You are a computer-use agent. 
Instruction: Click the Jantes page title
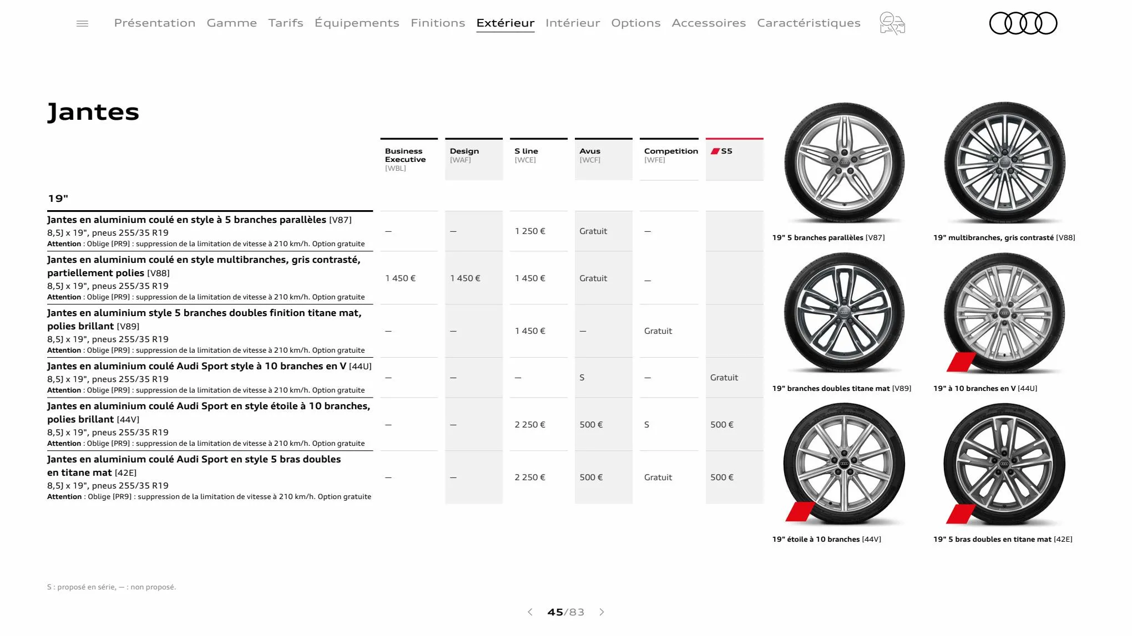(93, 113)
